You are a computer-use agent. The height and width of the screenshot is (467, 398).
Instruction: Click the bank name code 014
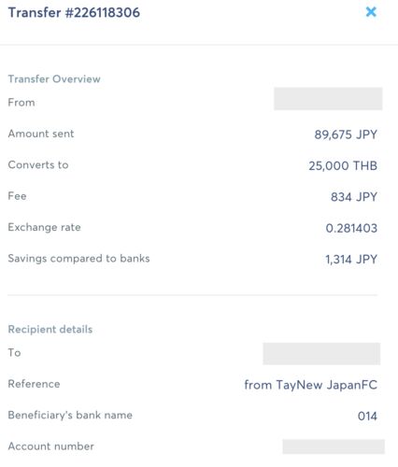[367, 416]
